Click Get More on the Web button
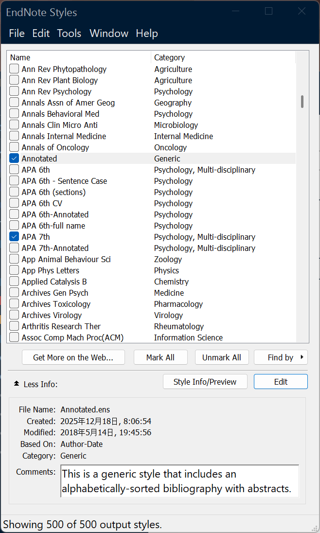The width and height of the screenshot is (320, 533). click(x=73, y=357)
